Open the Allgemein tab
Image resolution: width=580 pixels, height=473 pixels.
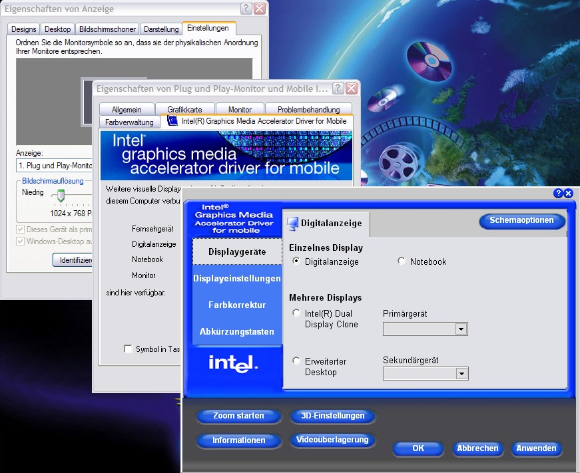point(127,109)
